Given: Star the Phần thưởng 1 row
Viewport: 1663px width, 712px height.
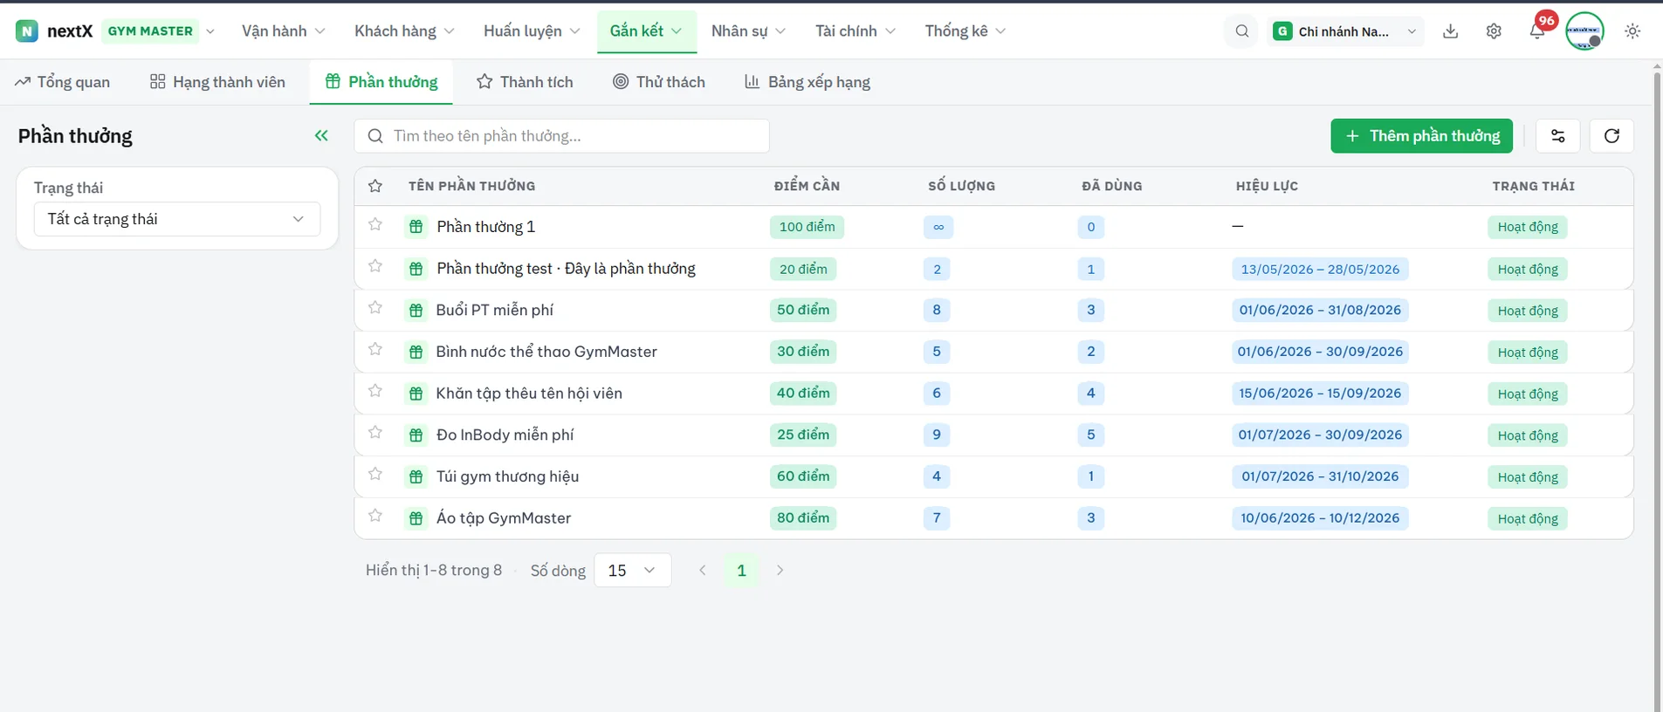Looking at the screenshot, I should [x=375, y=225].
